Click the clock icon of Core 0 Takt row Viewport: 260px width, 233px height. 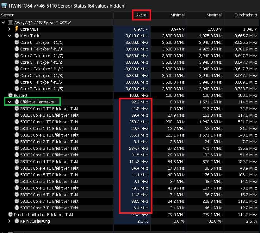pyautogui.click(x=17, y=42)
